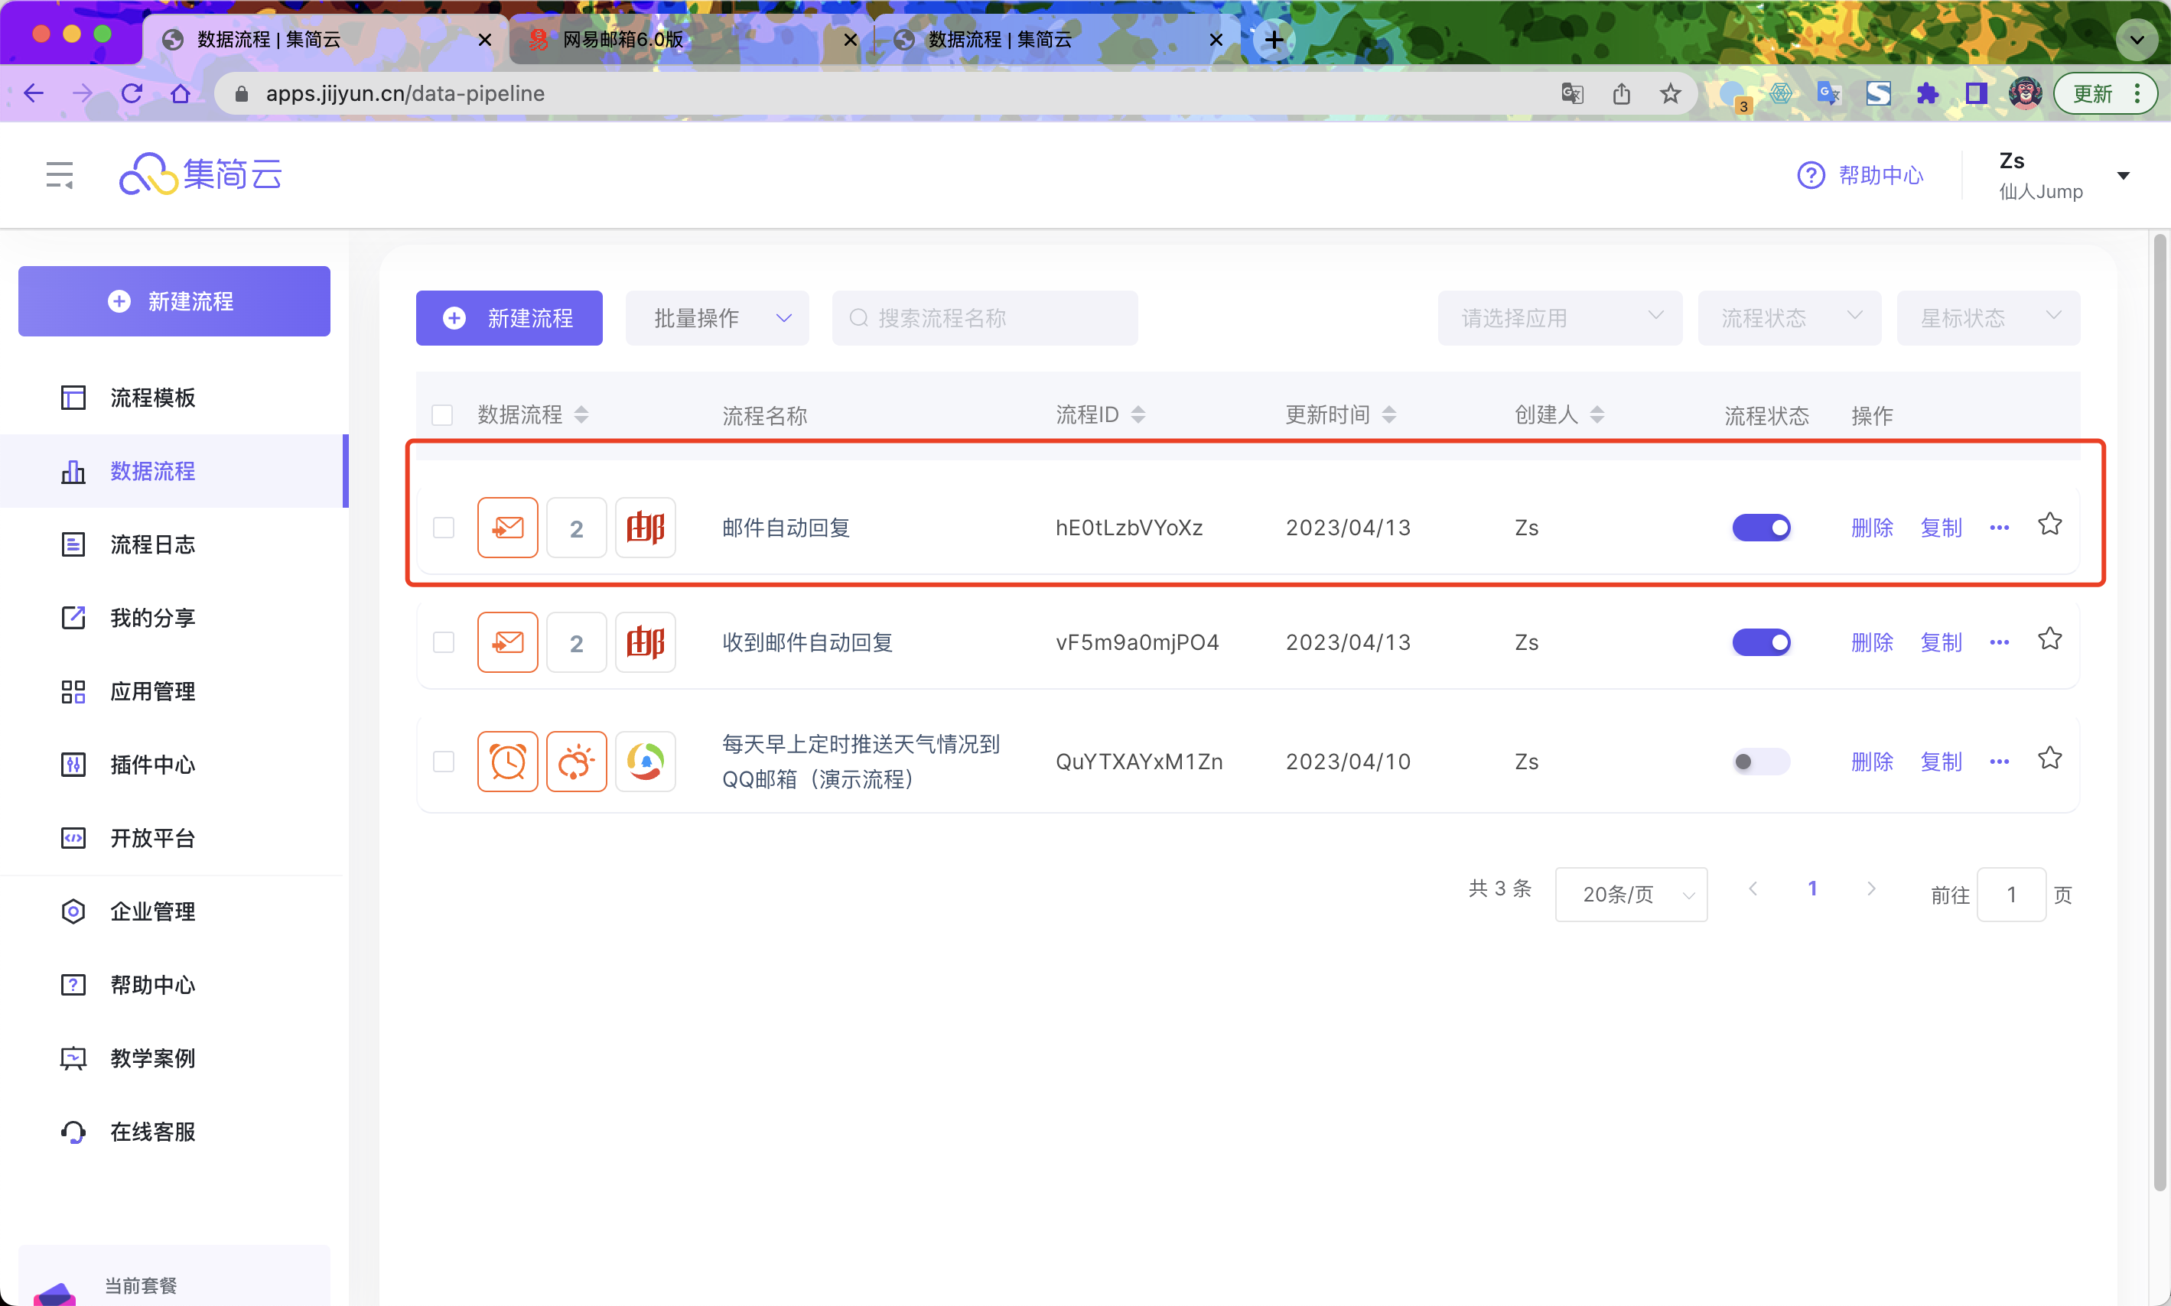The image size is (2171, 1306).
Task: Bookmark page with browser star icon
Action: [x=1670, y=93]
